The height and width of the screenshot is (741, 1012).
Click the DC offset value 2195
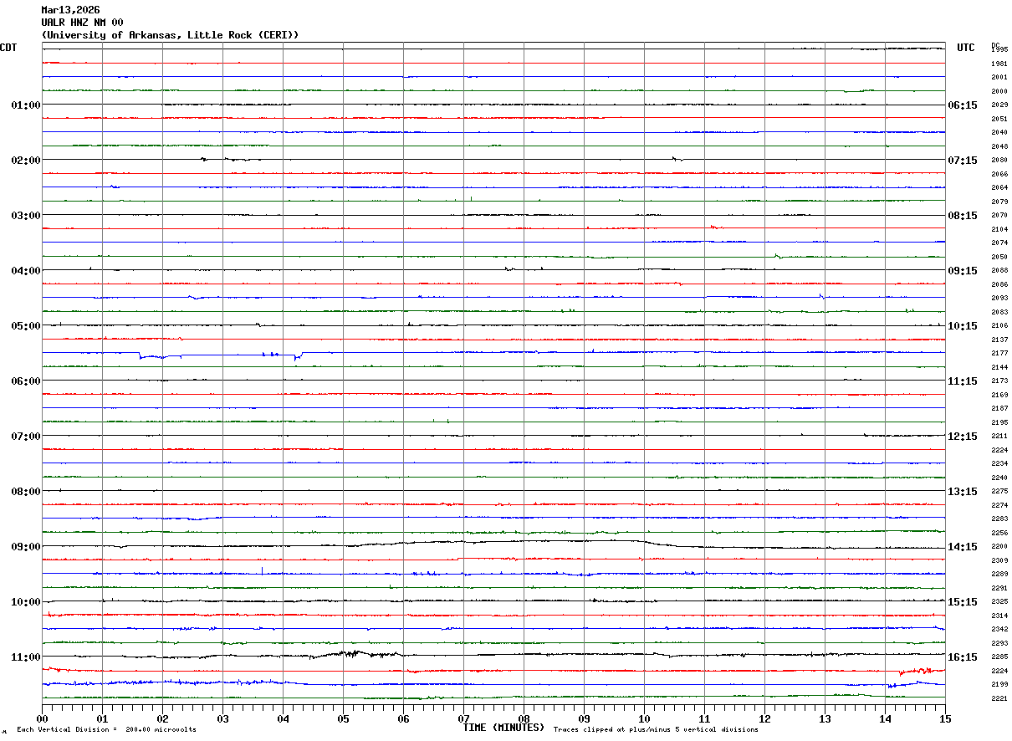[999, 422]
